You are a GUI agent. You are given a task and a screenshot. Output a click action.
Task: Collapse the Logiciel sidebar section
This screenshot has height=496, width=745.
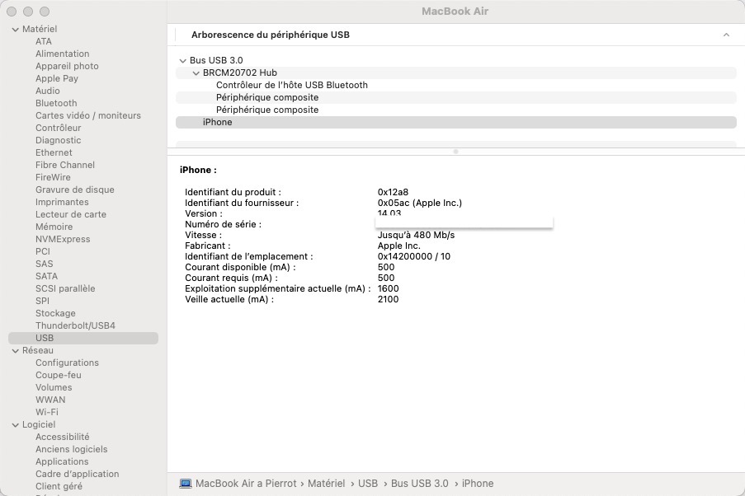point(15,425)
